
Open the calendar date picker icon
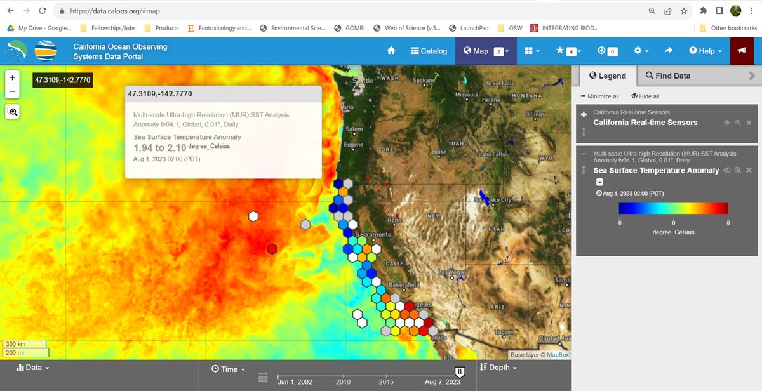[x=264, y=378]
